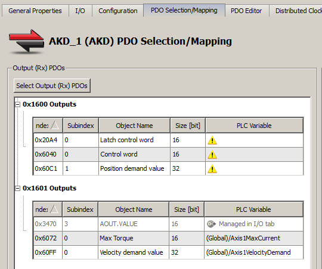Click subindex 3 cell of 0x3470 row
This screenshot has height=269, width=322.
click(x=80, y=224)
